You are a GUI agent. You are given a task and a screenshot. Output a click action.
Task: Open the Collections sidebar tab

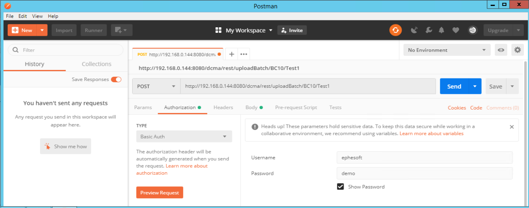96,64
